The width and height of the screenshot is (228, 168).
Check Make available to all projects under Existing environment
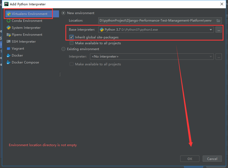click(72, 64)
